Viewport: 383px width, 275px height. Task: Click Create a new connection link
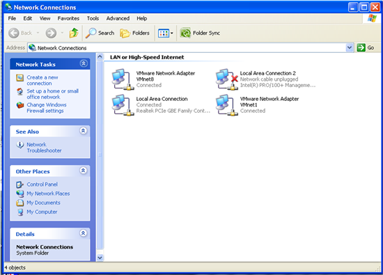42,80
